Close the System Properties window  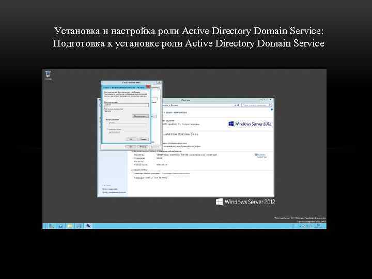159,82
